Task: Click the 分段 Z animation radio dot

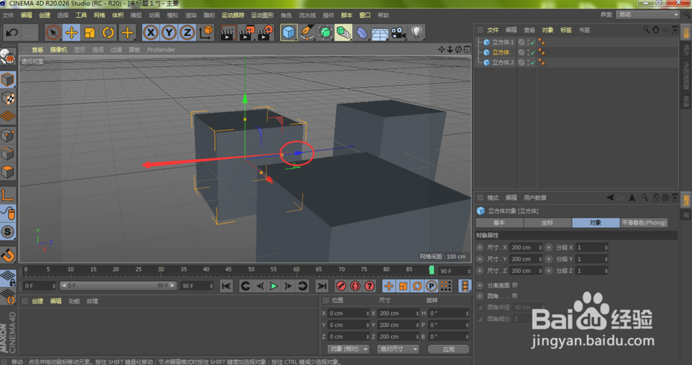Action: [x=549, y=271]
